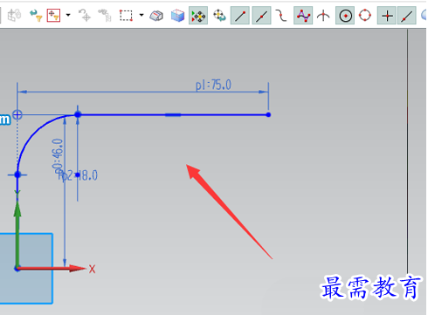Toggle the Existing Point plus-sign snap

coord(387,16)
